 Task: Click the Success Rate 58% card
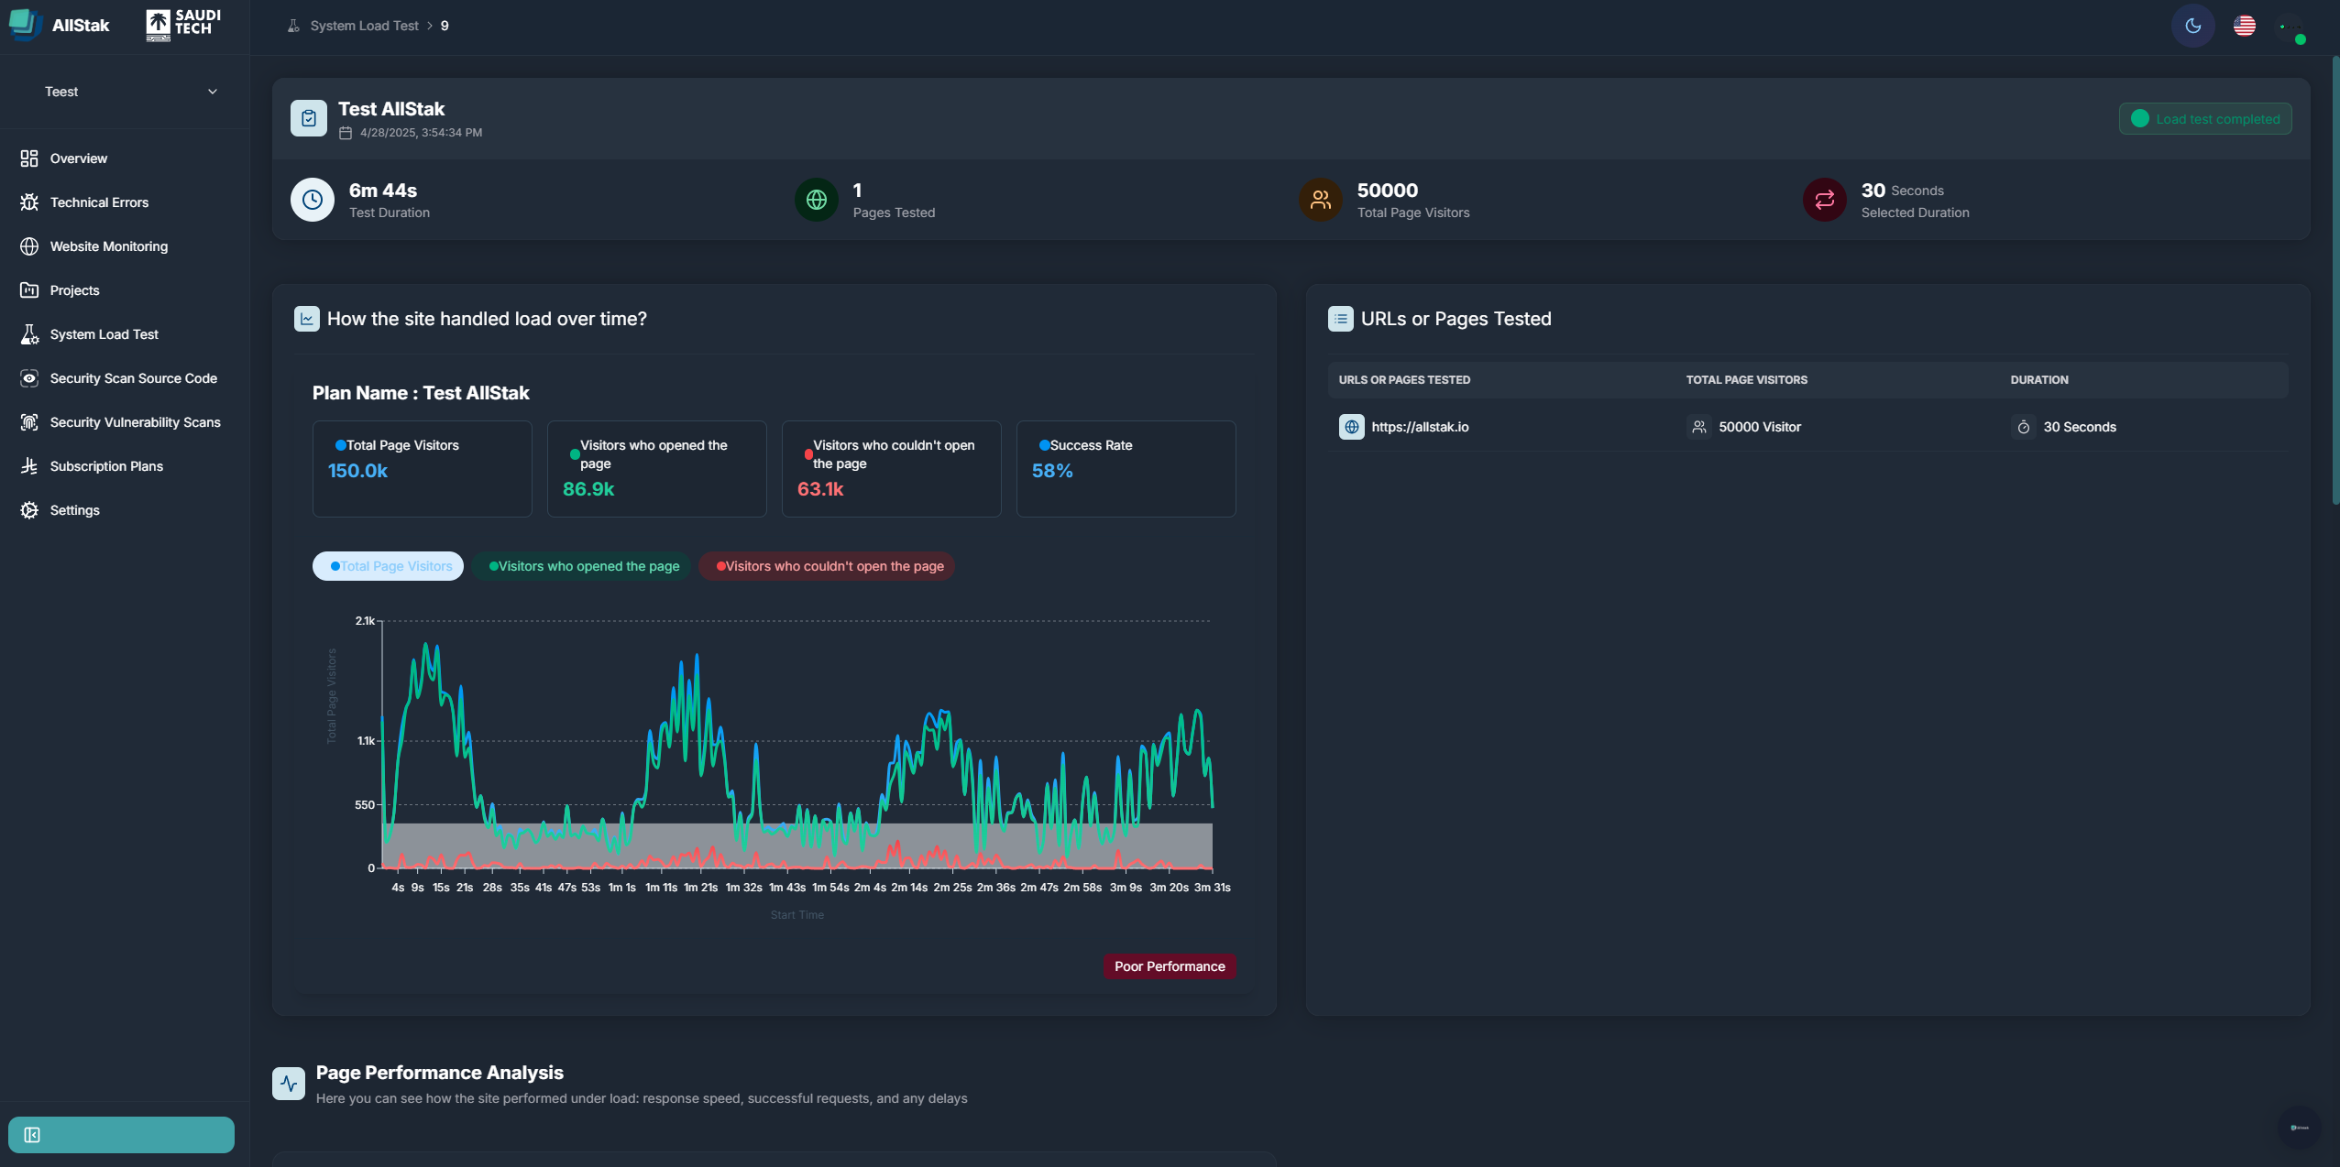pos(1126,469)
